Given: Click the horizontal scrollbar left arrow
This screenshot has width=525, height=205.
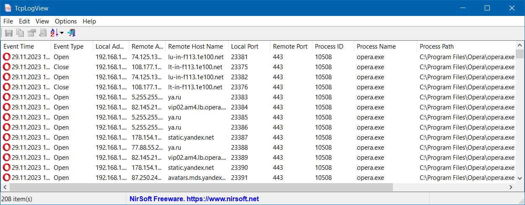Looking at the screenshot, I should (x=5, y=187).
